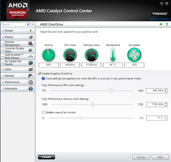171x162 pixels.
Task: Click the 45% fan speed readout
Action: pos(134,65)
